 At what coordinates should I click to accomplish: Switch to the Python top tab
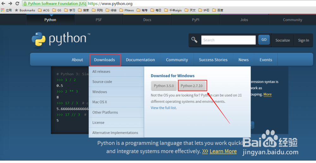click(x=50, y=20)
